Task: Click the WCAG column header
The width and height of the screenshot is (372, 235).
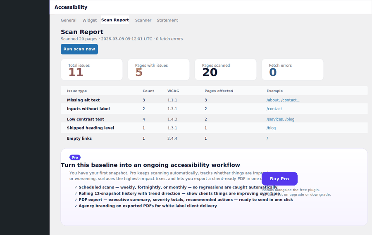Action: point(173,91)
